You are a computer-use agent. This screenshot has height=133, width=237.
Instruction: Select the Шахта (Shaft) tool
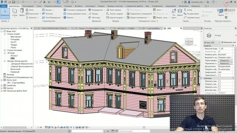[180, 13]
